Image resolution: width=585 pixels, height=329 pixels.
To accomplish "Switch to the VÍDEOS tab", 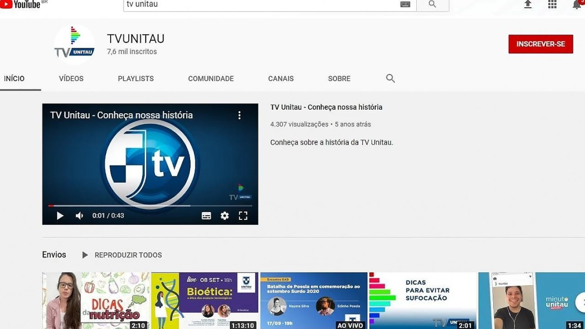I will coord(71,79).
